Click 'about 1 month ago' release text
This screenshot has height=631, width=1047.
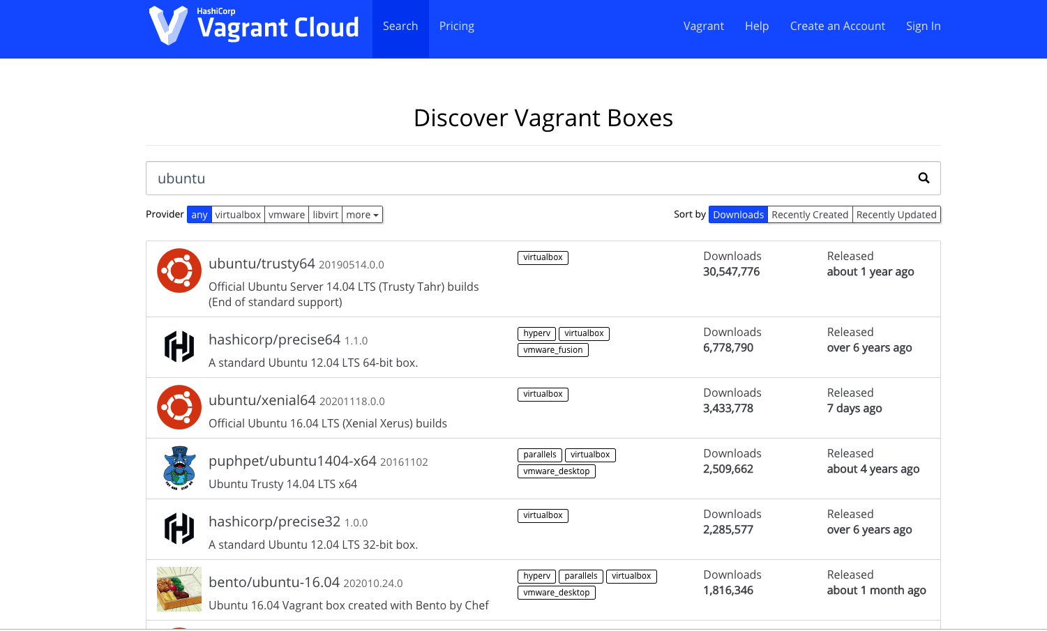(877, 591)
